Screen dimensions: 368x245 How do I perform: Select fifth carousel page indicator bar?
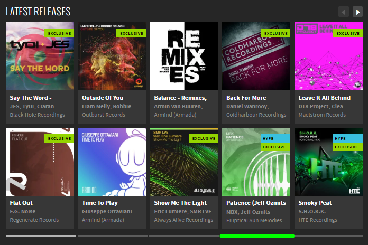[328, 237]
